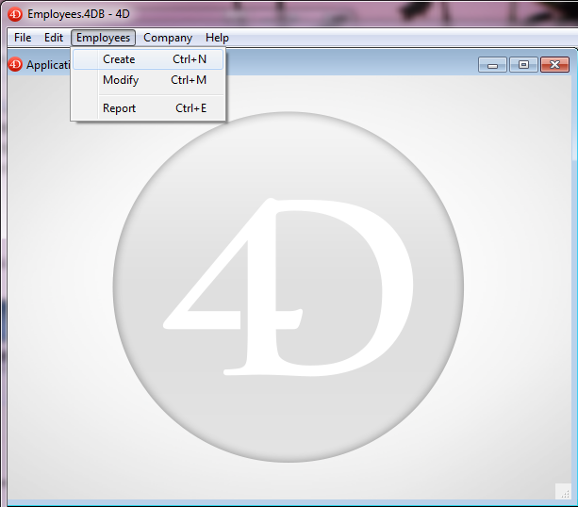Image resolution: width=578 pixels, height=507 pixels.
Task: Click the 4D icon of the Application window
Action: (15, 65)
